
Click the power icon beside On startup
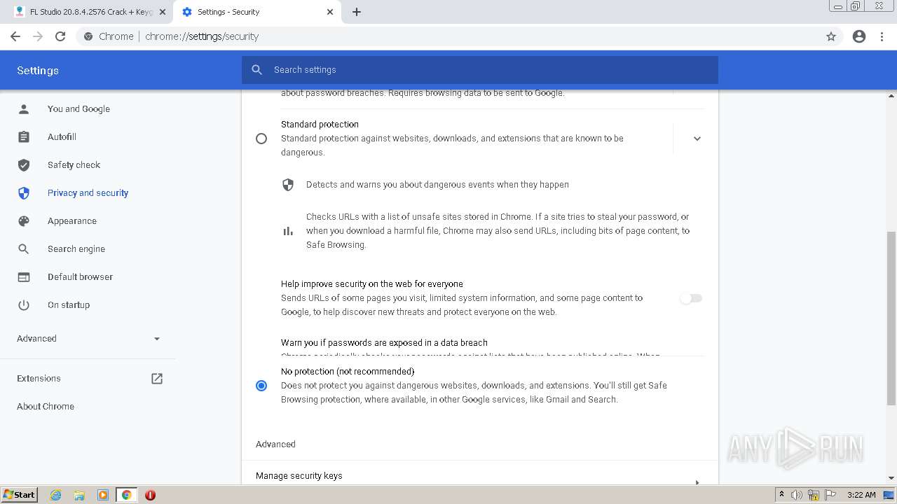(24, 305)
